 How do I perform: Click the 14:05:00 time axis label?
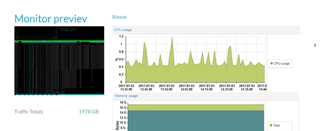[x=186, y=88]
